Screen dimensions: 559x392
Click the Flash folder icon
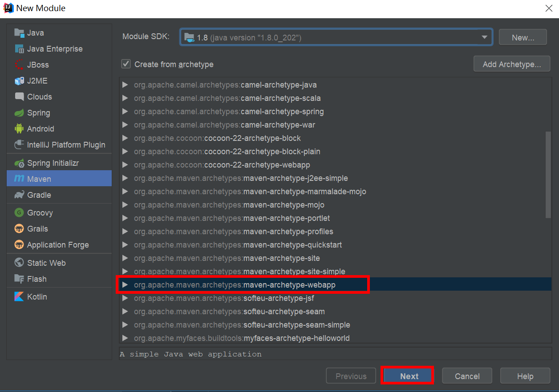pyautogui.click(x=19, y=279)
